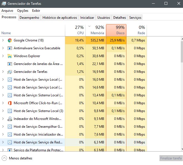The image size is (183, 165).
Task: Sort by the Memória column header
Action: pyautogui.click(x=96, y=30)
